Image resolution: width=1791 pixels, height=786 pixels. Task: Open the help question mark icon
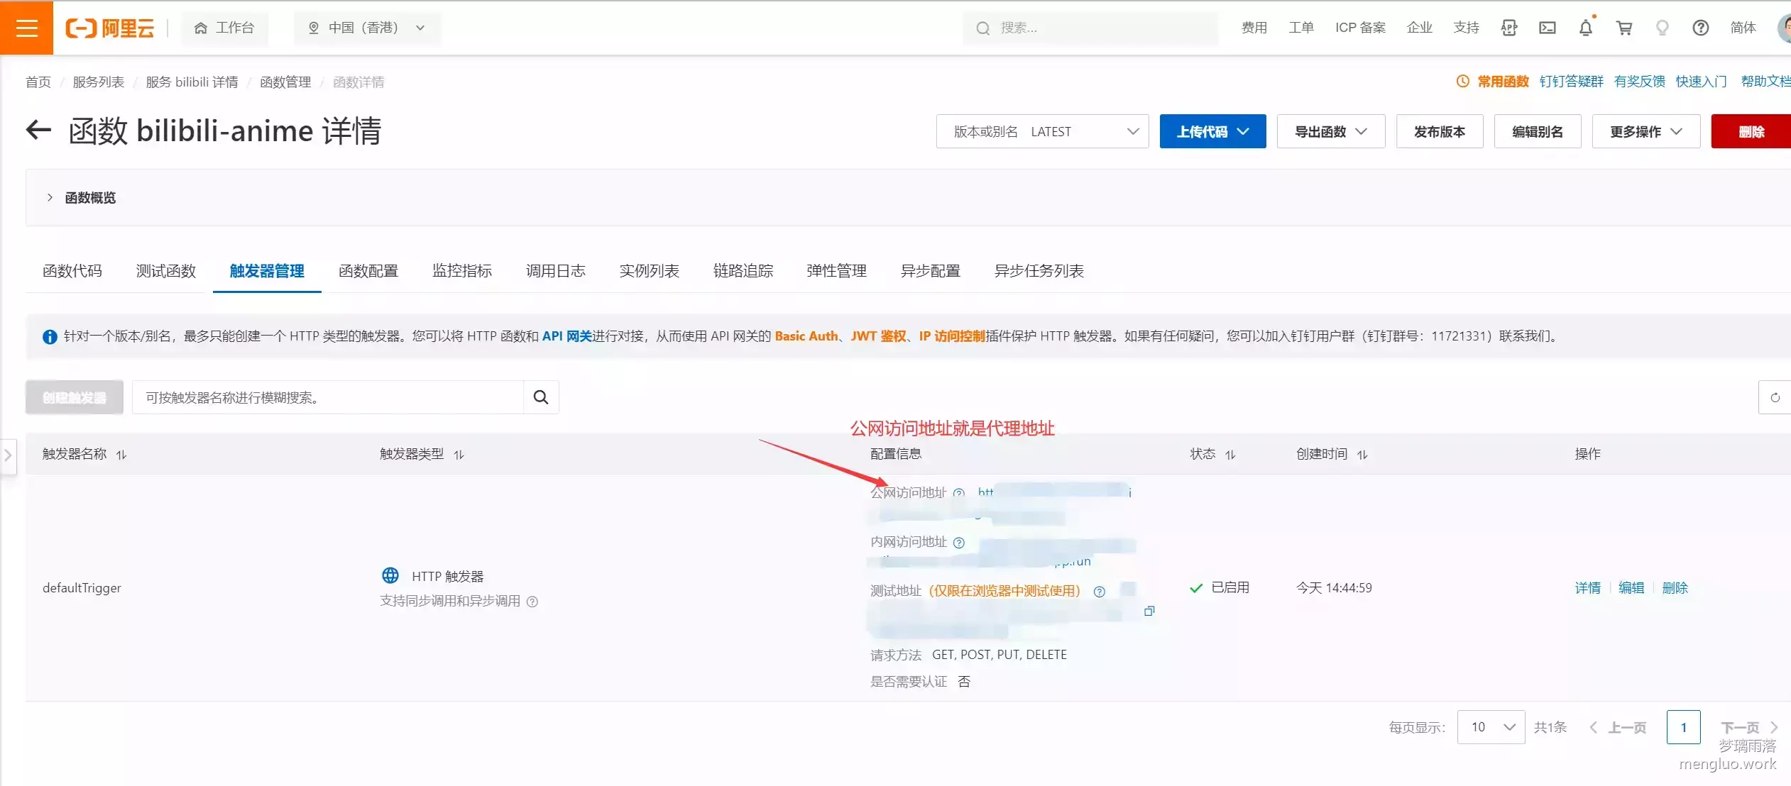click(1701, 28)
